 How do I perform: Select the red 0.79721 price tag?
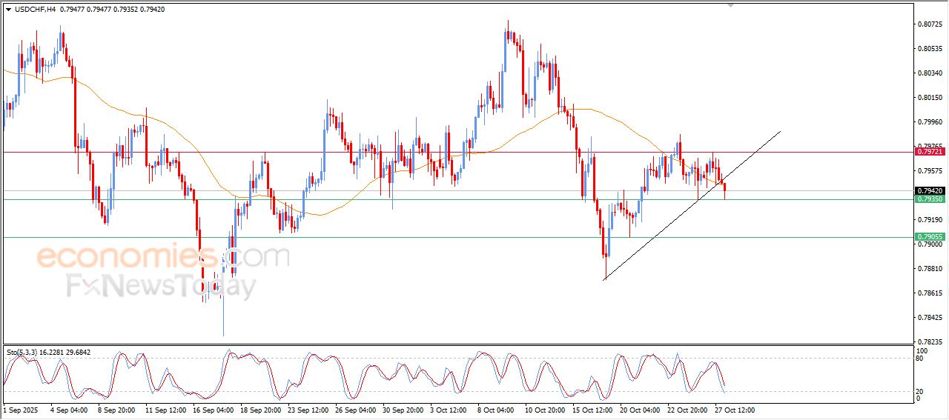930,152
